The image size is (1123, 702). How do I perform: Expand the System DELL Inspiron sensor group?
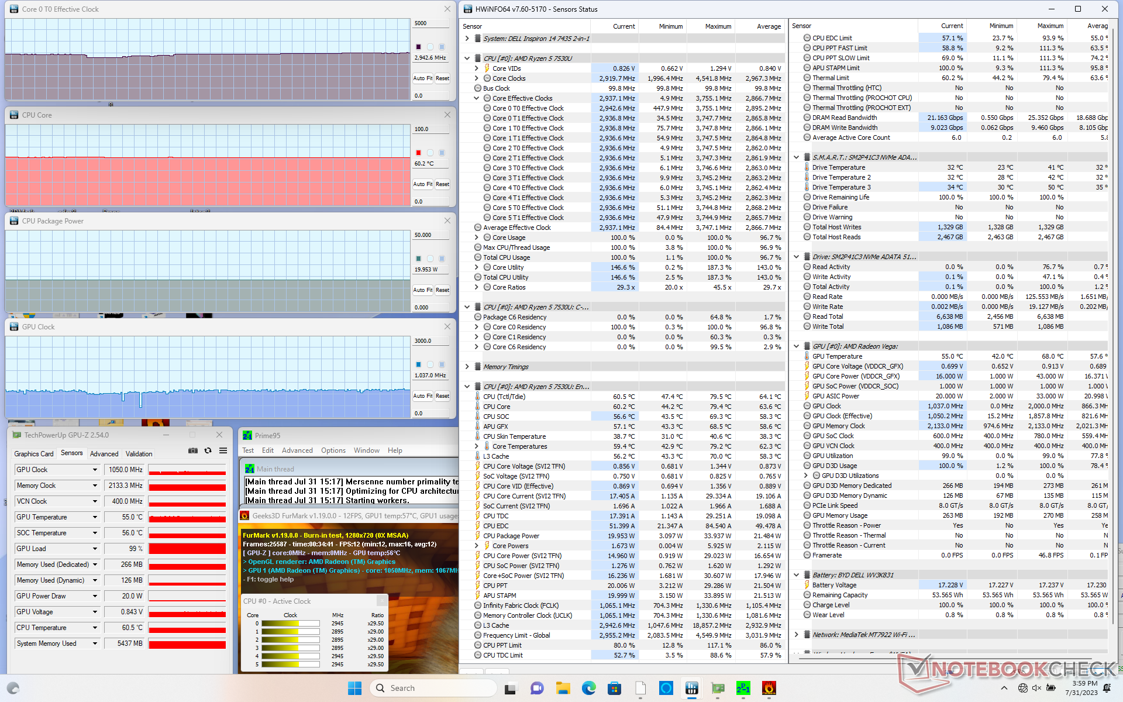(467, 39)
